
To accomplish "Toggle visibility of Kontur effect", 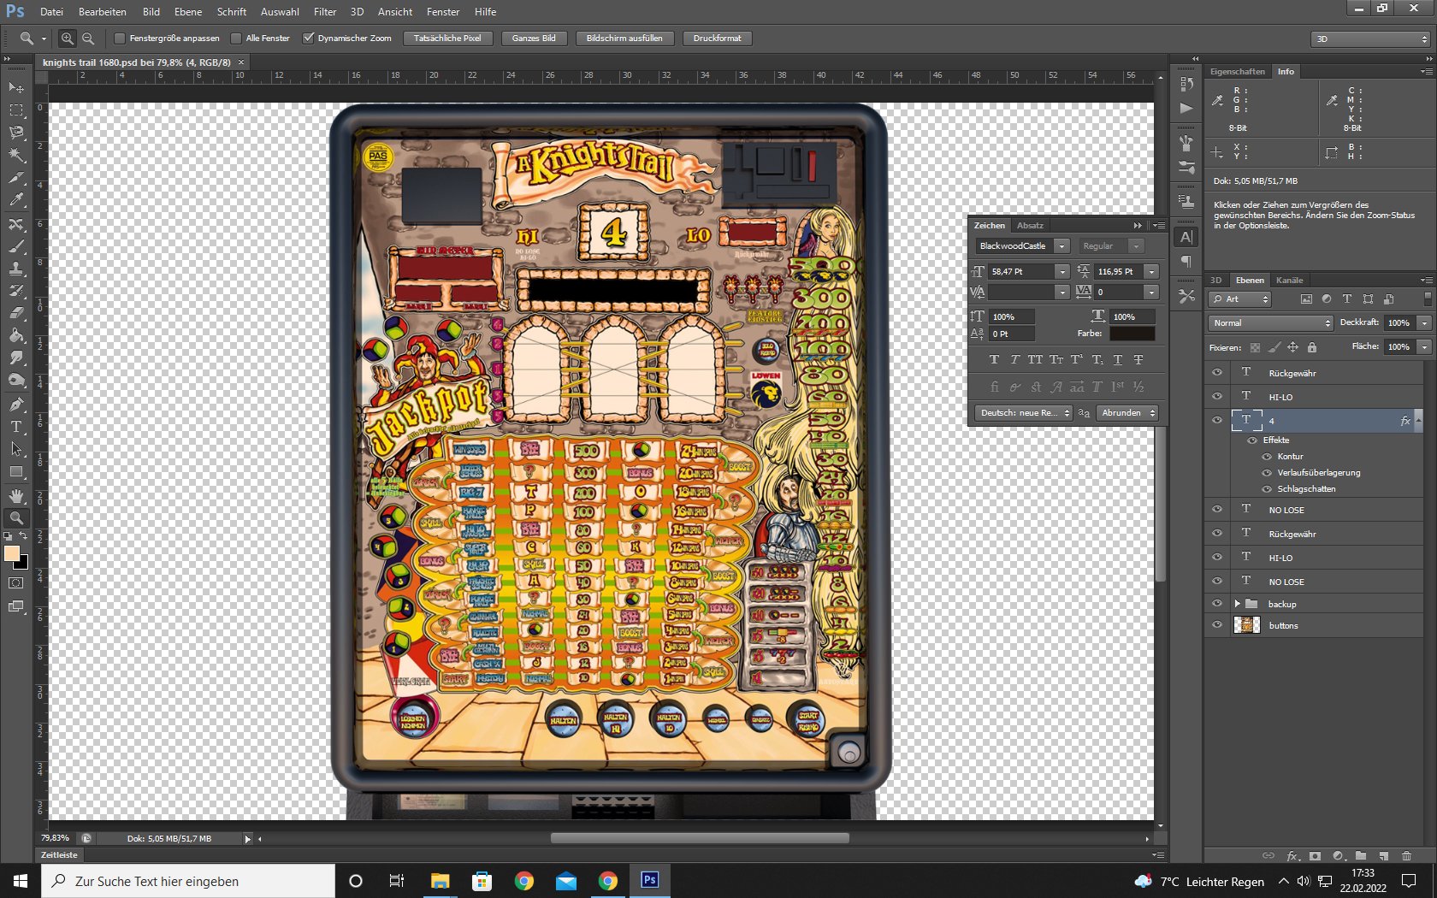I will tap(1267, 457).
